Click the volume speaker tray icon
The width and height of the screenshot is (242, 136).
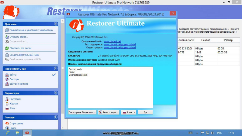tap(213, 133)
